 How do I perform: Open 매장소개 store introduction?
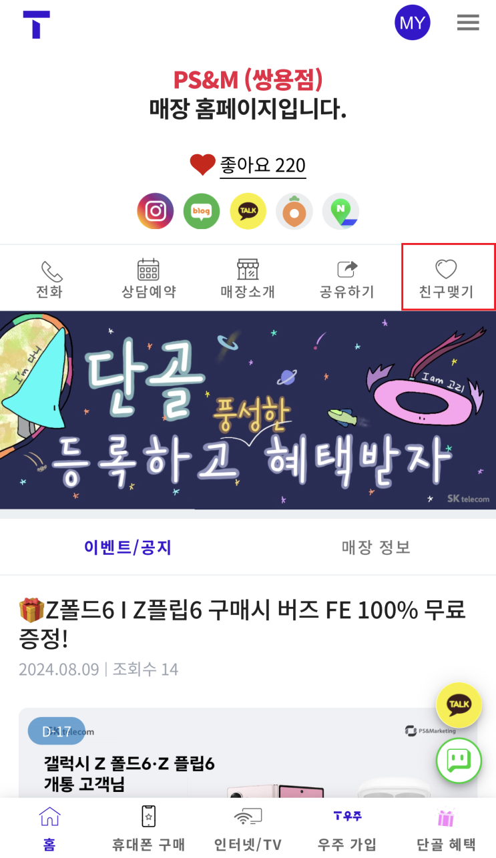[248, 279]
